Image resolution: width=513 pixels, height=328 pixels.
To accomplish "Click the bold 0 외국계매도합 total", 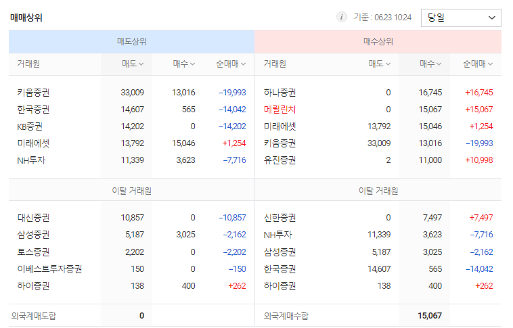I will (x=141, y=316).
